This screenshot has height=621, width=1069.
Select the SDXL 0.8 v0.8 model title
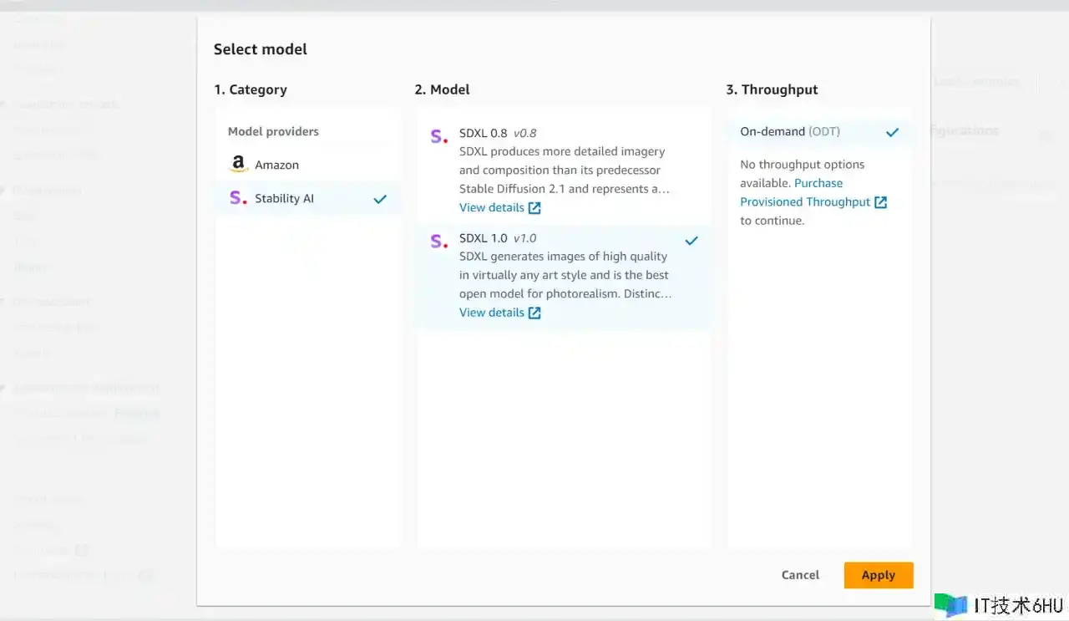[498, 133]
